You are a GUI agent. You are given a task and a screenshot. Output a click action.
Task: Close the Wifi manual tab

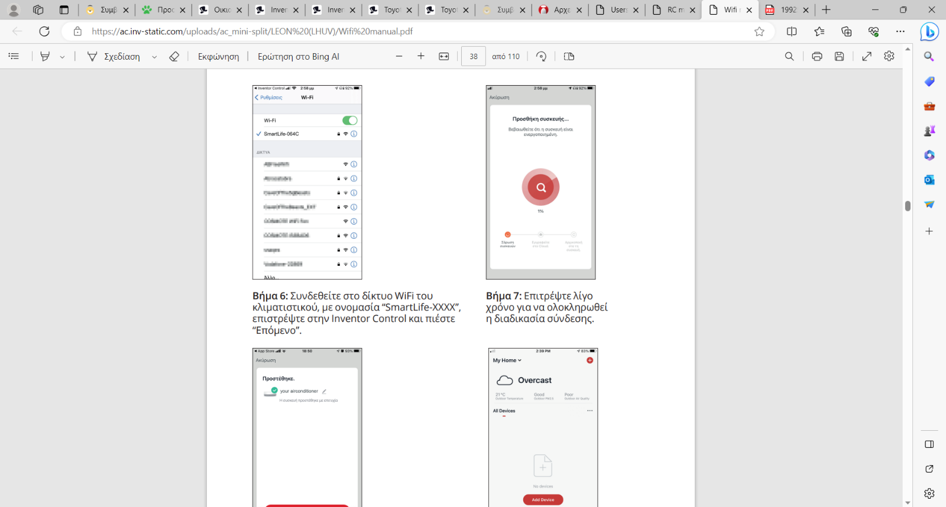click(749, 10)
